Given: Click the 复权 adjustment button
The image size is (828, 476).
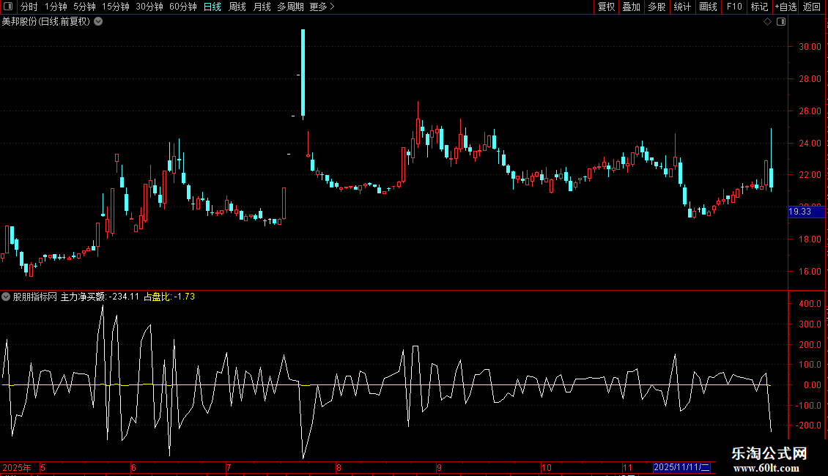Looking at the screenshot, I should click(606, 7).
